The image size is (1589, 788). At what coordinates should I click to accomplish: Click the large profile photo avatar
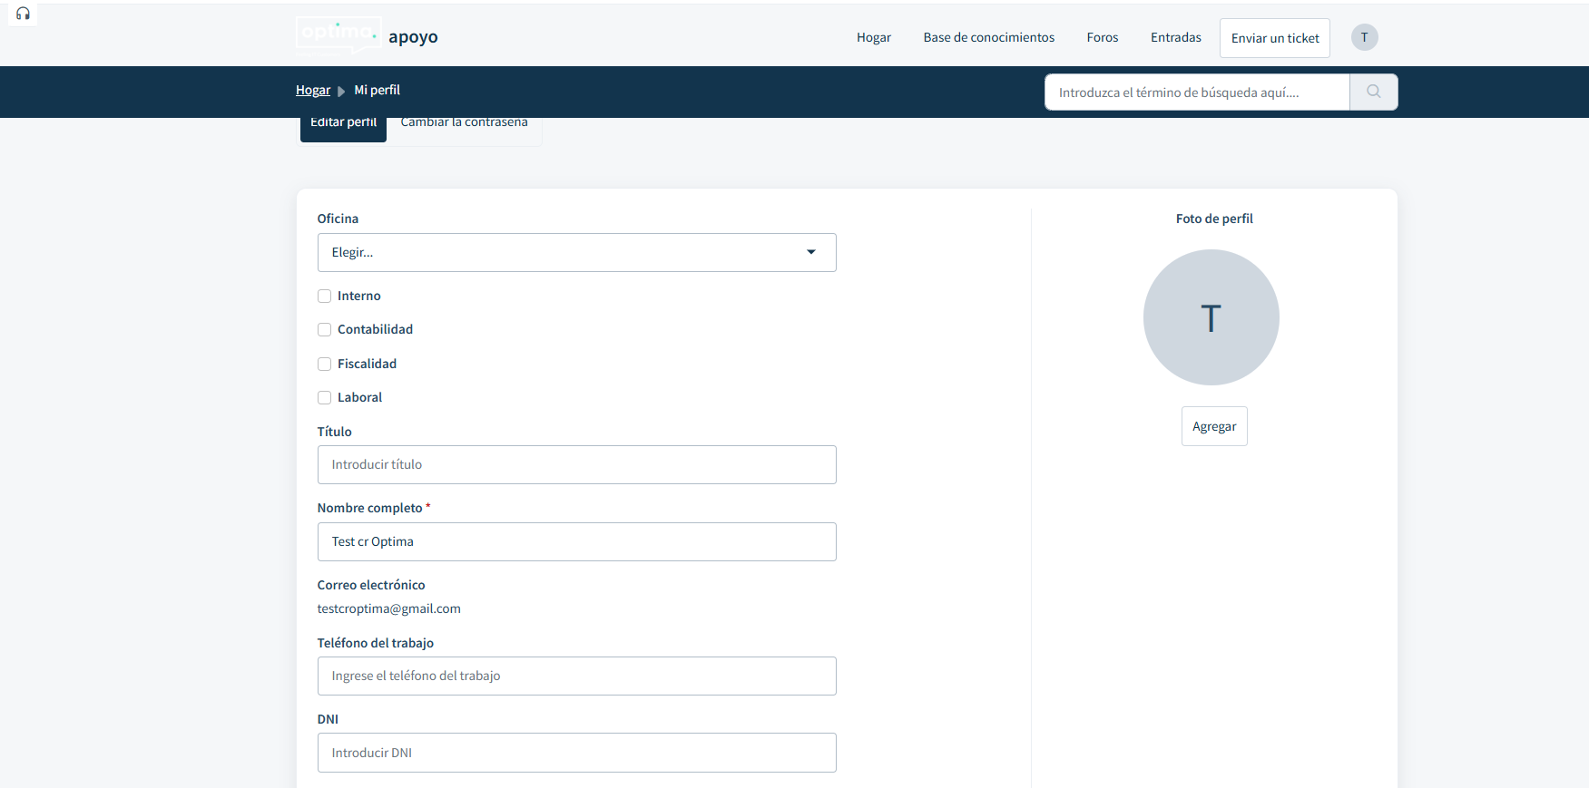click(1211, 317)
